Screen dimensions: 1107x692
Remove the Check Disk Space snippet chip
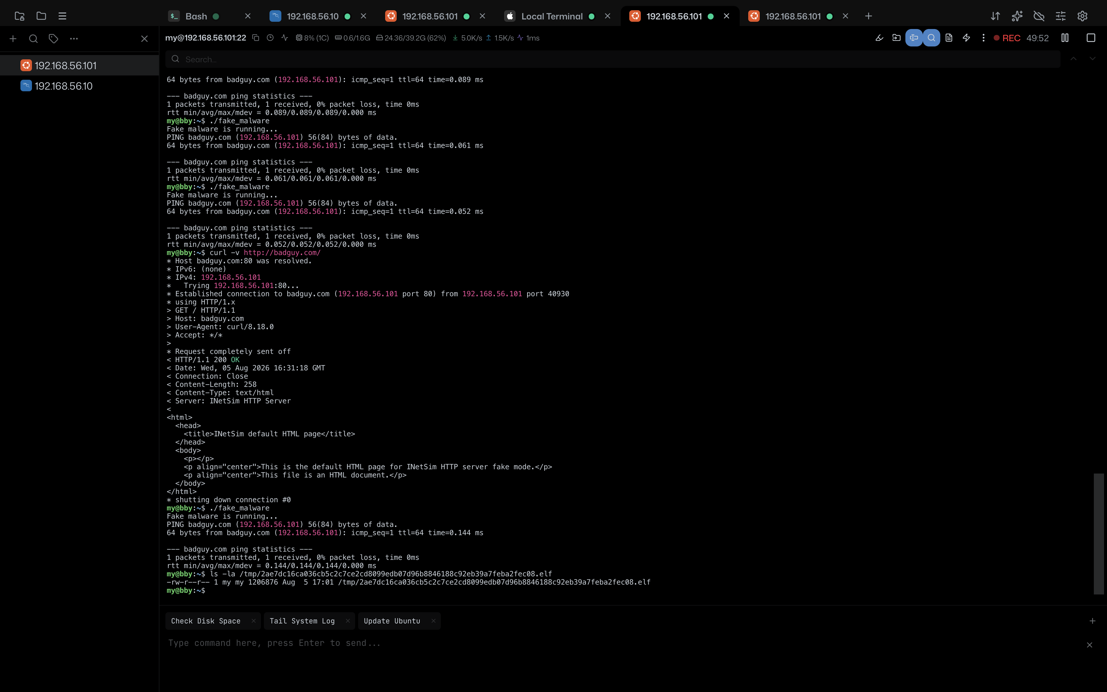point(253,621)
